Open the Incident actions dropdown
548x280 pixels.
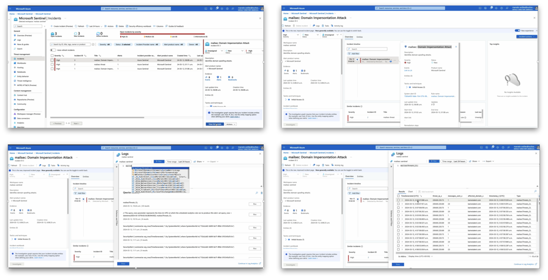click(526, 37)
